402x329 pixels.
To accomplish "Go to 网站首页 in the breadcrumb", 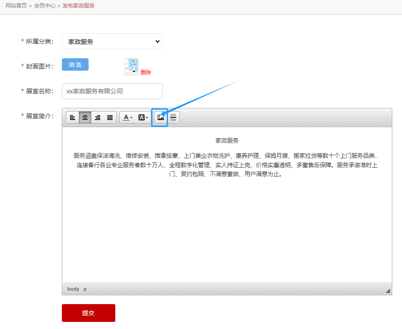I will point(16,6).
